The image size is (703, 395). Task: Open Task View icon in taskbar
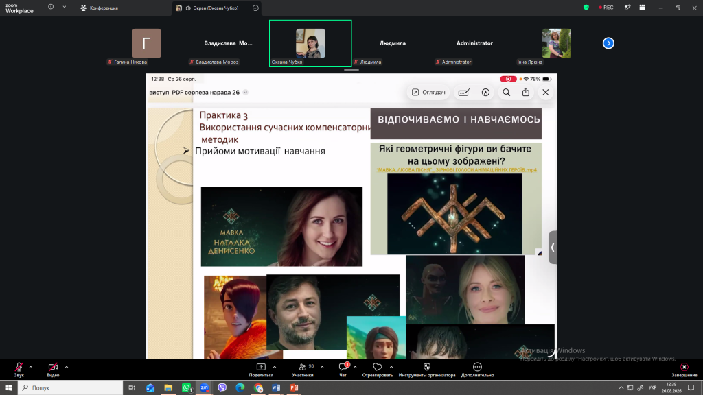click(x=132, y=387)
